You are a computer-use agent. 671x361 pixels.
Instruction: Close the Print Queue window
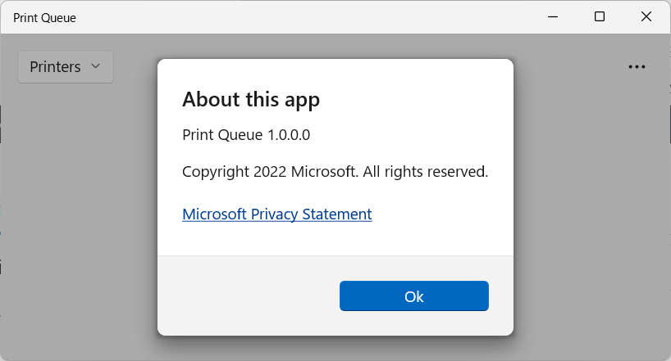(646, 17)
